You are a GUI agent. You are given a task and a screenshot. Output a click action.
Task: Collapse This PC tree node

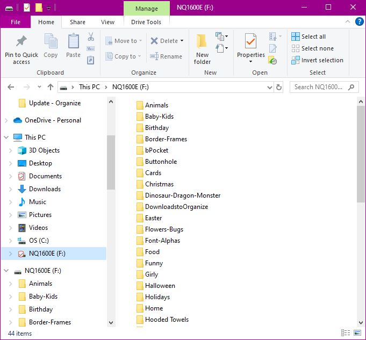[6, 137]
